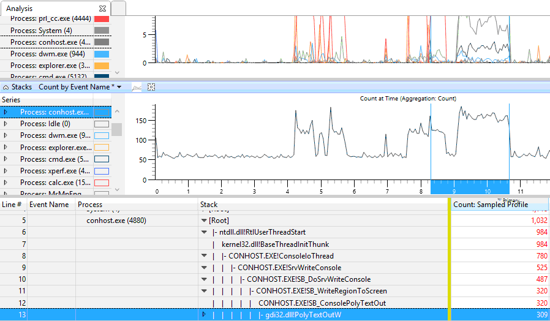
Task: Select kernel32.dll!BaseThreadInitThunk row
Action: (275, 244)
